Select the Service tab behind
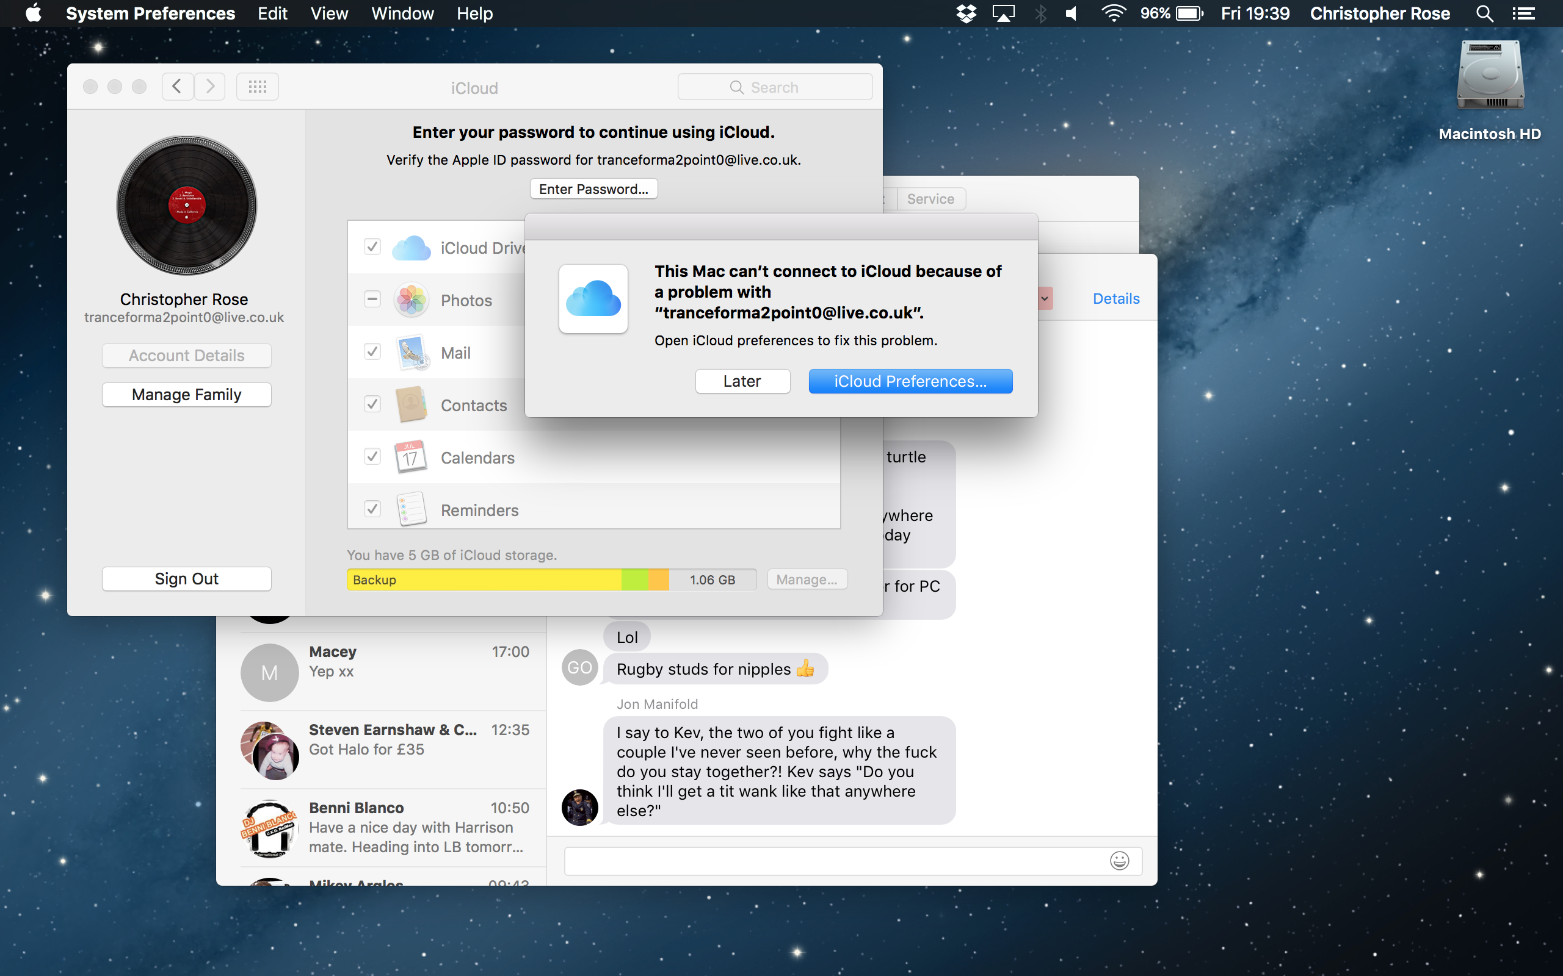Viewport: 1563px width, 976px height. [x=930, y=199]
